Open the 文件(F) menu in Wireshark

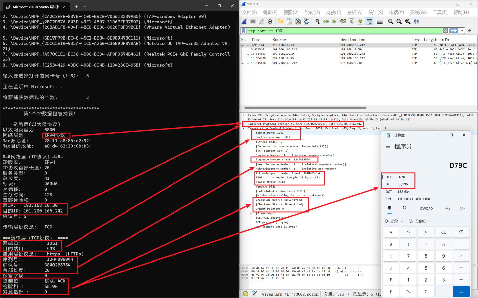(249, 12)
